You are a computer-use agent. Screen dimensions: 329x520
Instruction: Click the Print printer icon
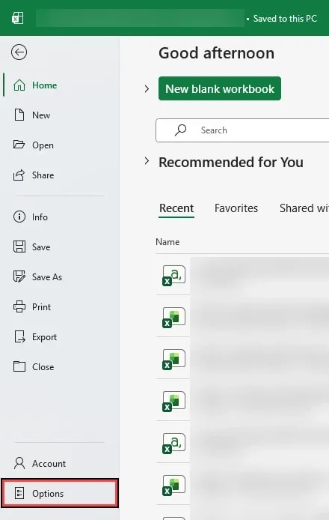point(19,306)
